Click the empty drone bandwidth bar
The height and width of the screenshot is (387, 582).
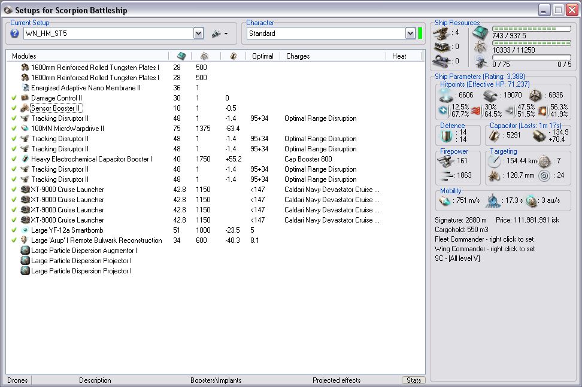click(532, 57)
